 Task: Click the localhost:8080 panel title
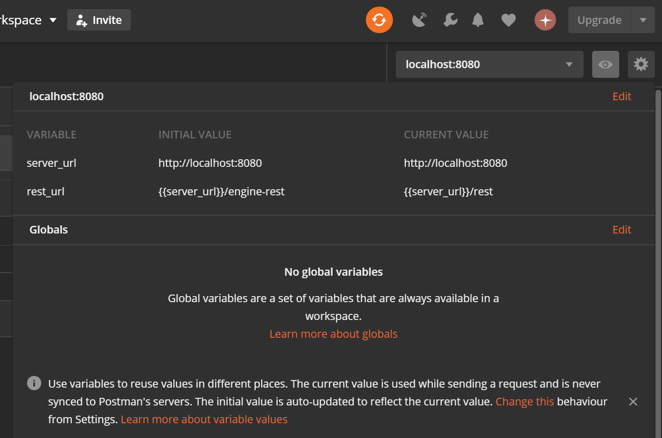[66, 96]
